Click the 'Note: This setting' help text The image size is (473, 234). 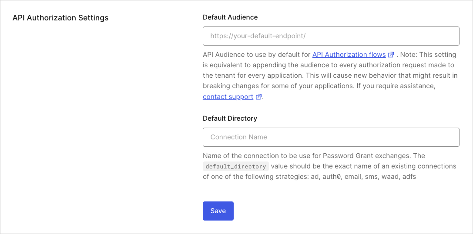click(428, 55)
